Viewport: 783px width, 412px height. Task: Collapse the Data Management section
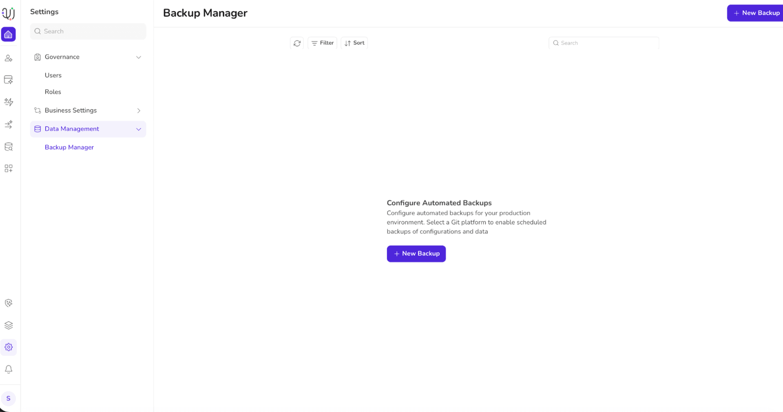pyautogui.click(x=138, y=129)
